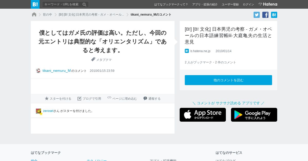Click the Hatena logo in header
This screenshot has width=308, height=161.
pyautogui.click(x=268, y=4)
